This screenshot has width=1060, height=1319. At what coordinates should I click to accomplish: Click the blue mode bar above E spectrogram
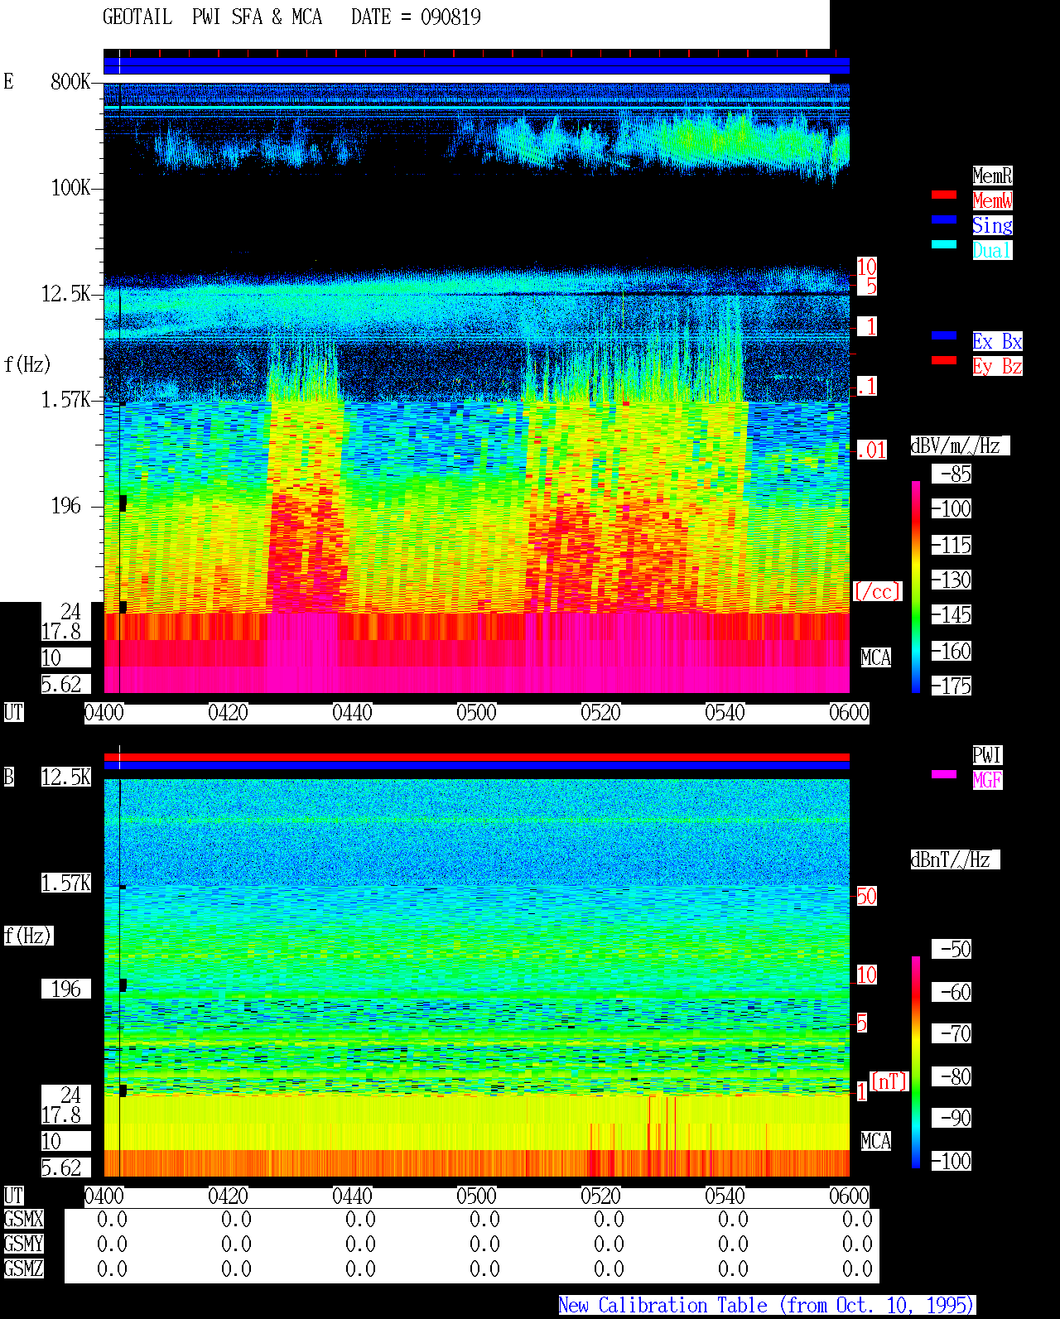click(476, 66)
